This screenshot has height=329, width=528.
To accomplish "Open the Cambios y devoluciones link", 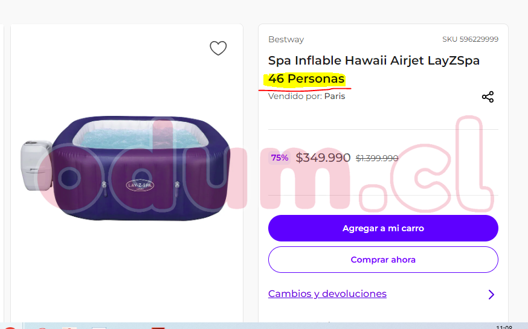I will pos(327,294).
